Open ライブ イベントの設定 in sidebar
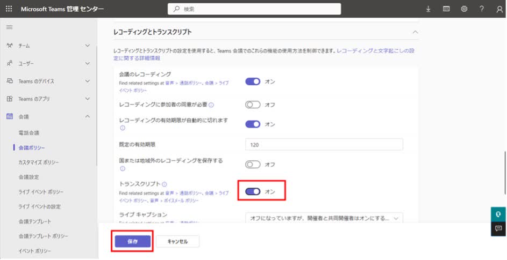The width and height of the screenshot is (507, 260). click(x=40, y=206)
